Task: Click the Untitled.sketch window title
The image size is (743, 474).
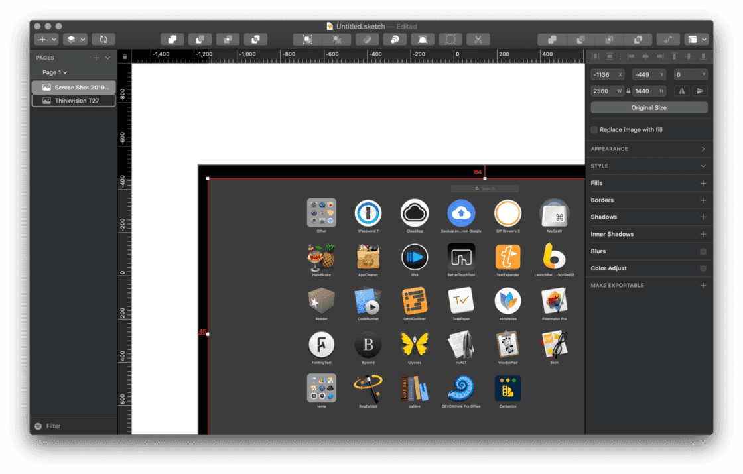Action: [x=360, y=26]
